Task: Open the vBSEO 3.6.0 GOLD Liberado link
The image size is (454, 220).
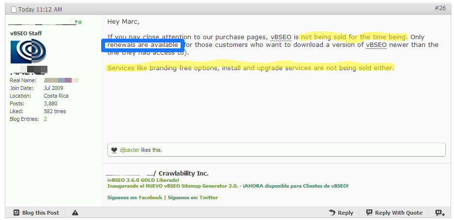Action: point(143,180)
